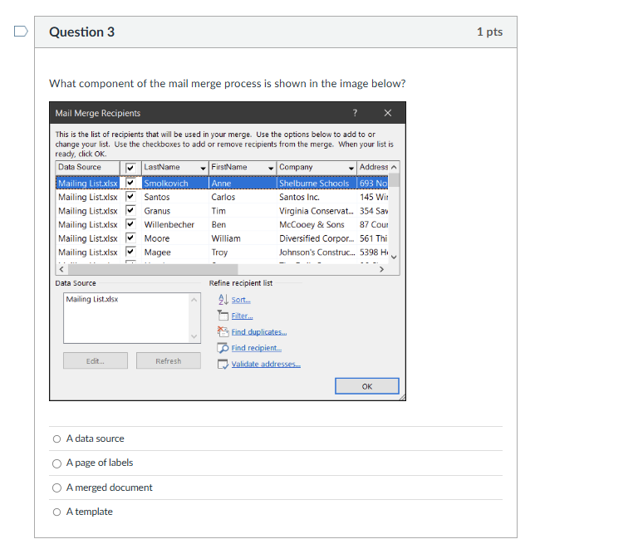
Task: Uncheck the Moore recipient checkbox
Action: [x=130, y=238]
